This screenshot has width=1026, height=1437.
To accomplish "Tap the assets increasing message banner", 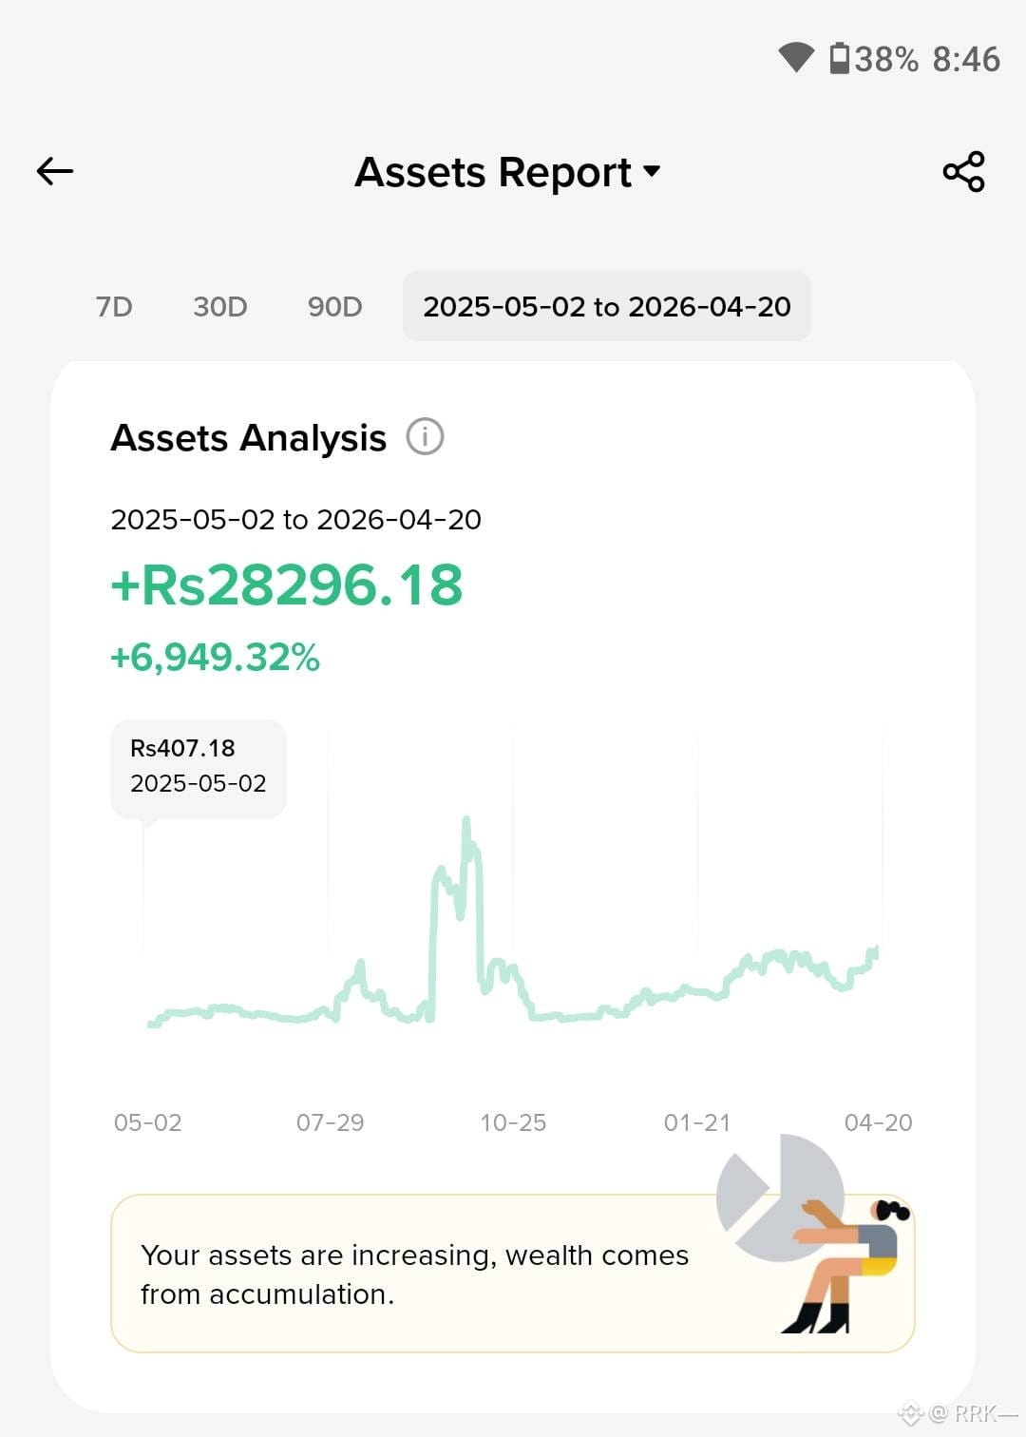I will point(513,1274).
